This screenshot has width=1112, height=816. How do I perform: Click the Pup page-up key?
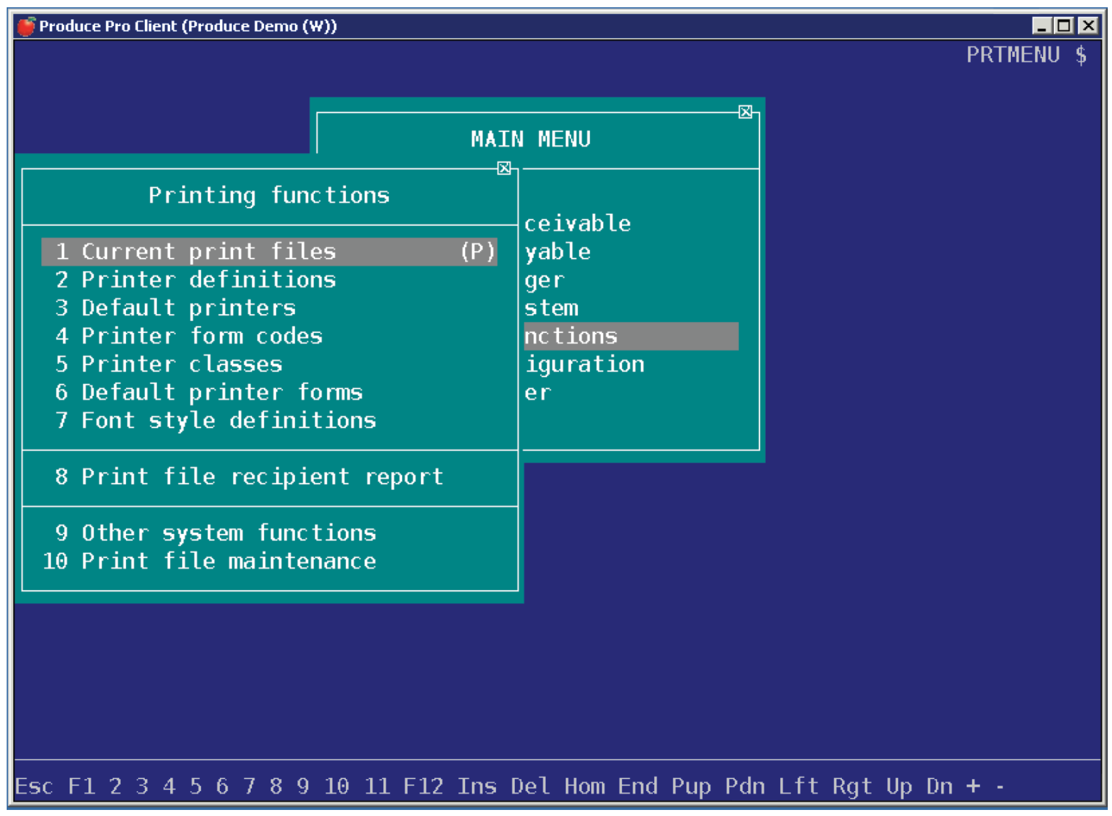(x=691, y=786)
